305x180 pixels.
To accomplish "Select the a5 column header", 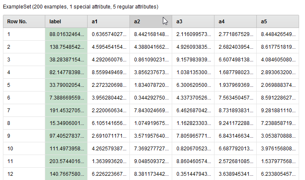I will tap(278, 22).
